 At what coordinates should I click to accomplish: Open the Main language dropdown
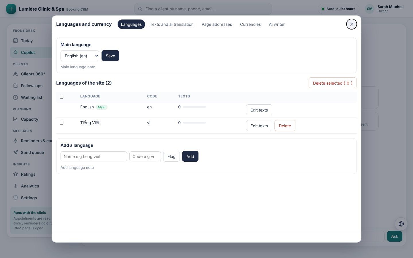[80, 56]
